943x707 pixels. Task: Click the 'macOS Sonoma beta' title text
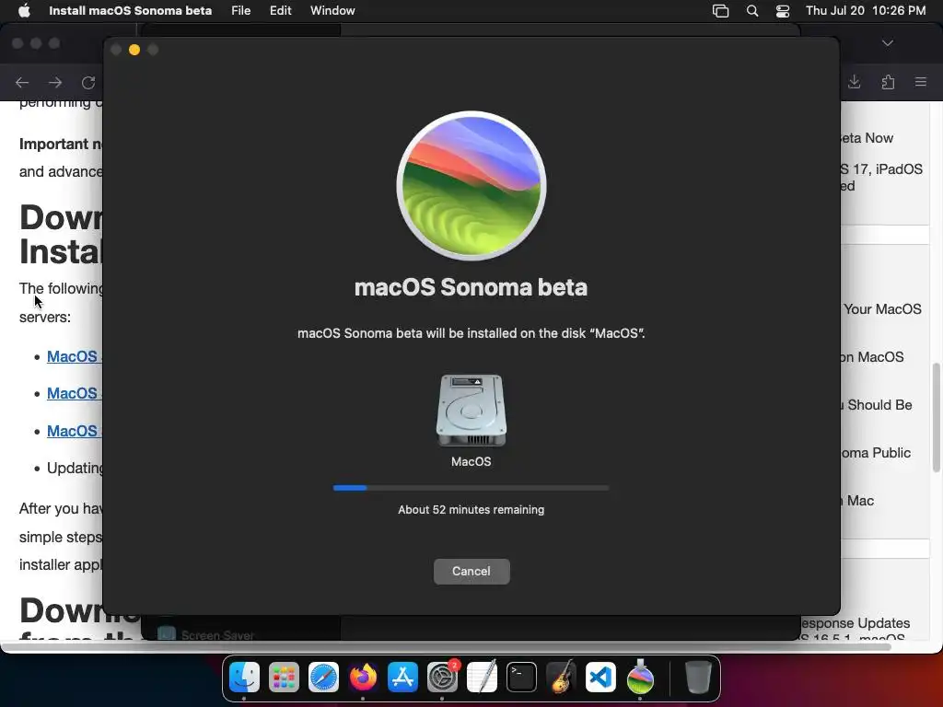(471, 287)
